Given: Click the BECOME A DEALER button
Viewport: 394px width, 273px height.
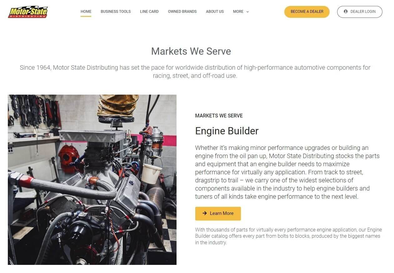Looking at the screenshot, I should pyautogui.click(x=307, y=12).
